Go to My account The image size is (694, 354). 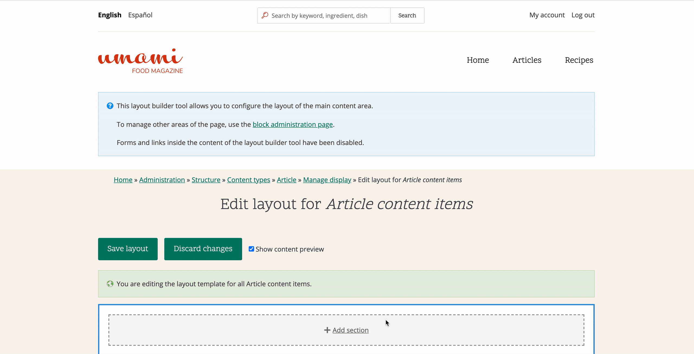[547, 15]
